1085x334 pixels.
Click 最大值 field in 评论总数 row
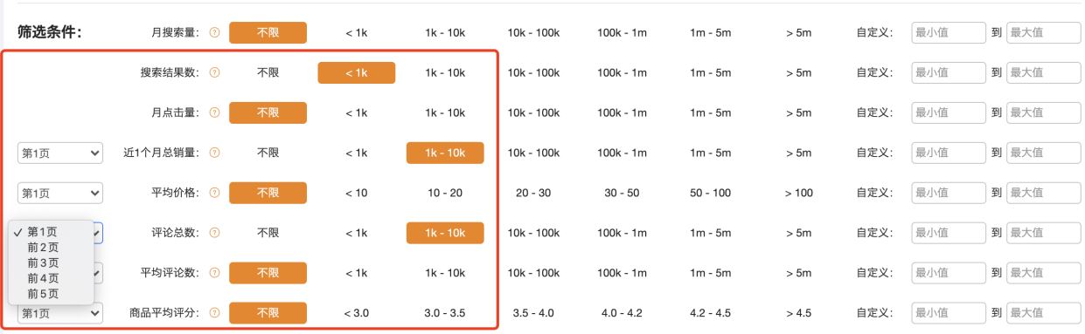tap(1043, 233)
